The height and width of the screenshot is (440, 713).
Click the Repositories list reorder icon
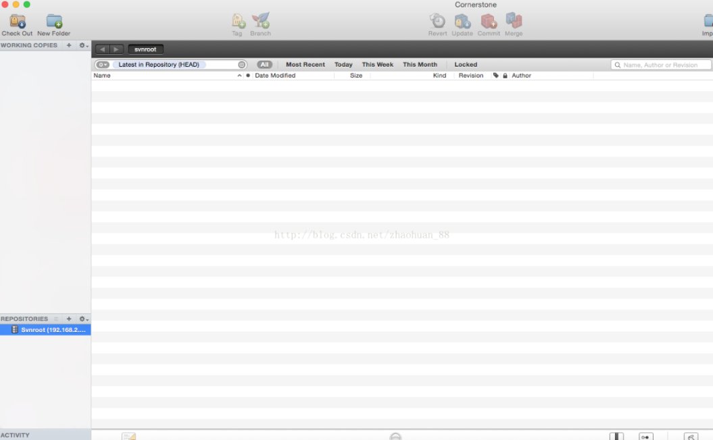[x=56, y=319]
